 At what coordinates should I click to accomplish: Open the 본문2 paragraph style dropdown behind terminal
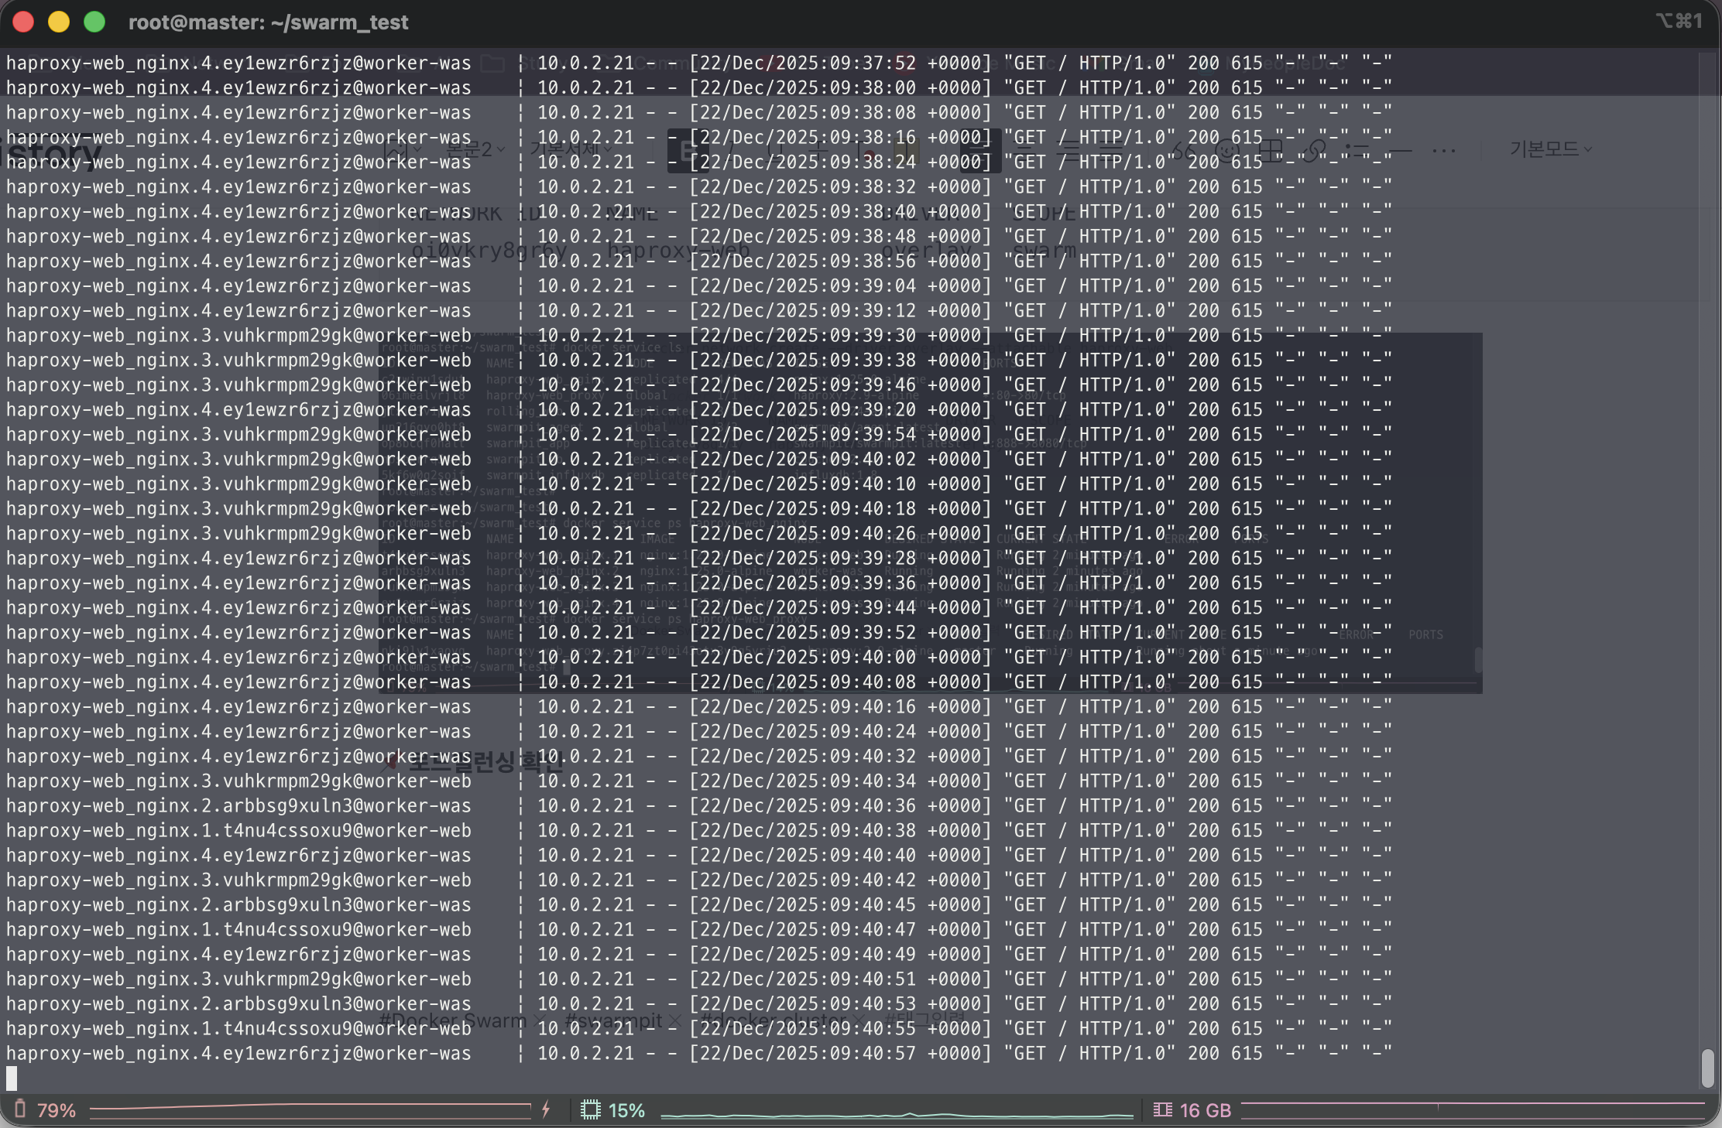(475, 149)
